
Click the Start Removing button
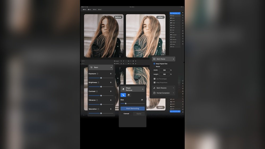coord(132,109)
